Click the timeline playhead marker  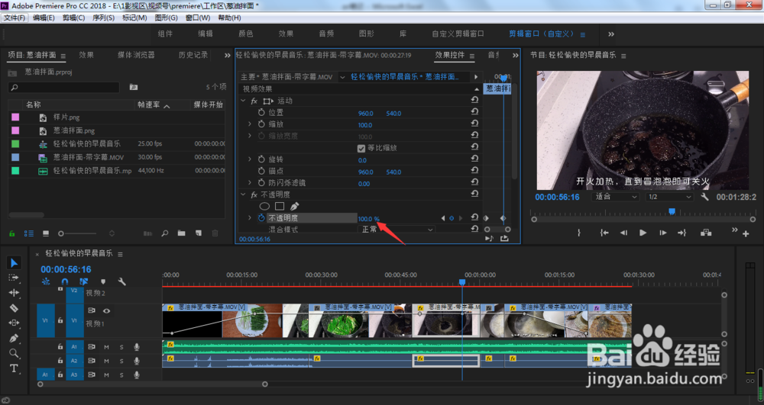pos(462,282)
